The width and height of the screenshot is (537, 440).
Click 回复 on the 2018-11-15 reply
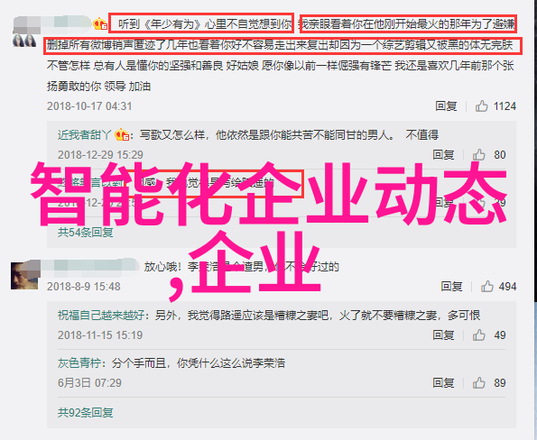point(443,335)
